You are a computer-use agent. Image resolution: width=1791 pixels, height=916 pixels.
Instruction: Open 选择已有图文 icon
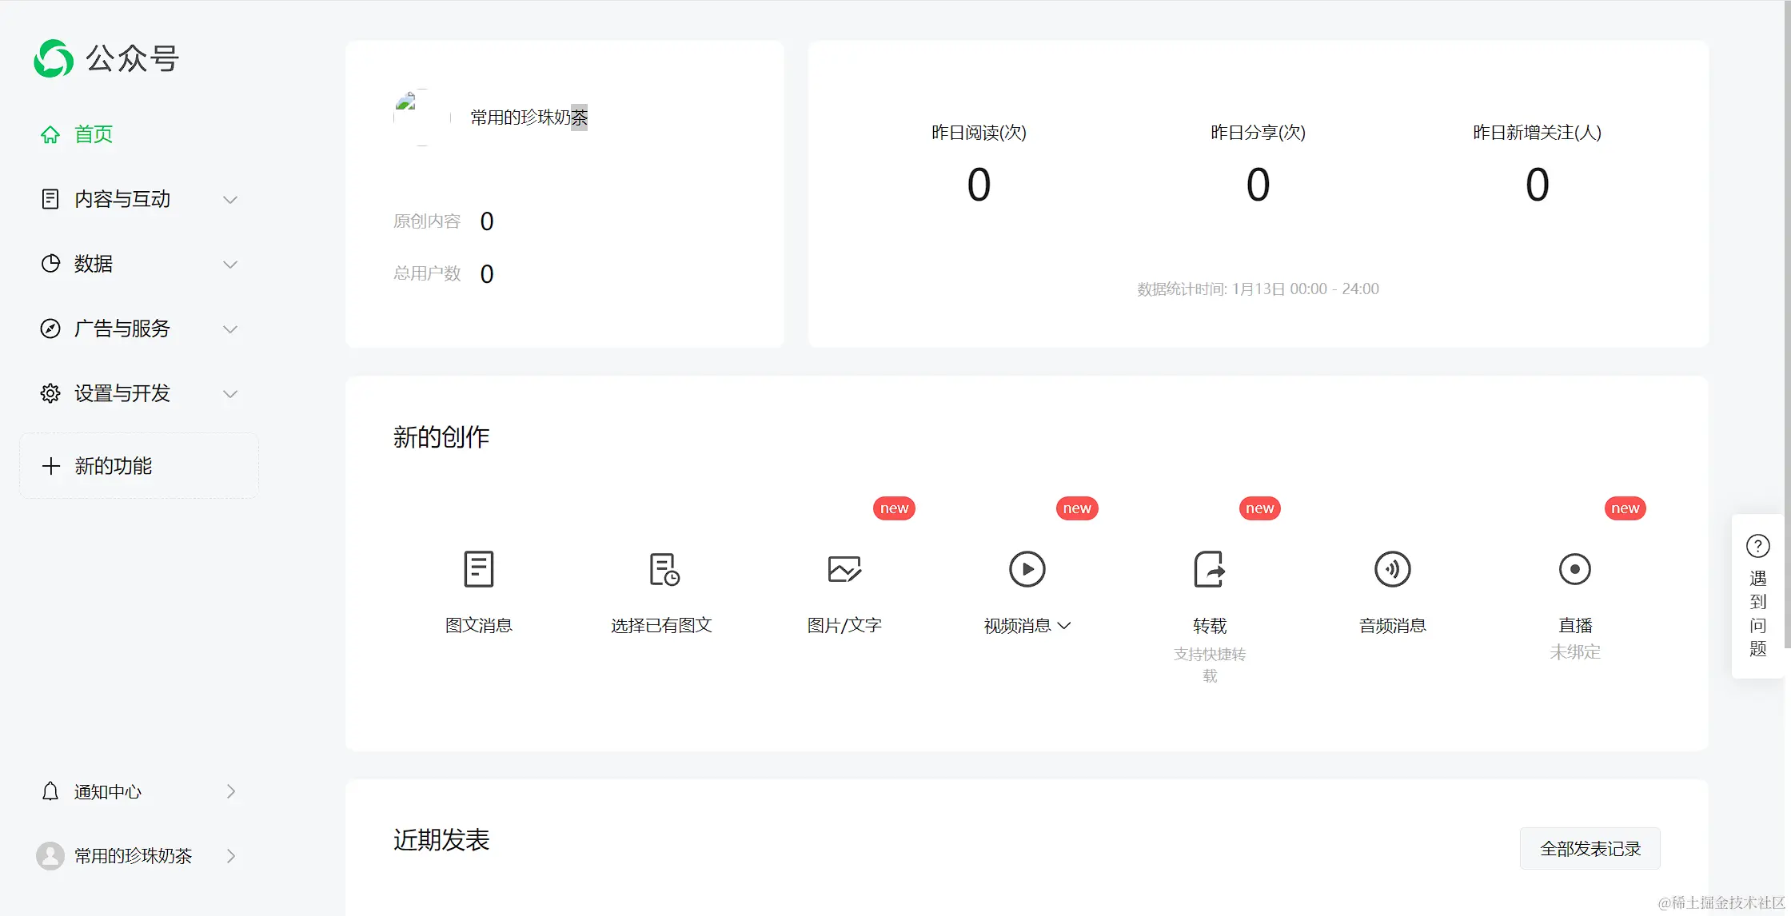click(663, 569)
